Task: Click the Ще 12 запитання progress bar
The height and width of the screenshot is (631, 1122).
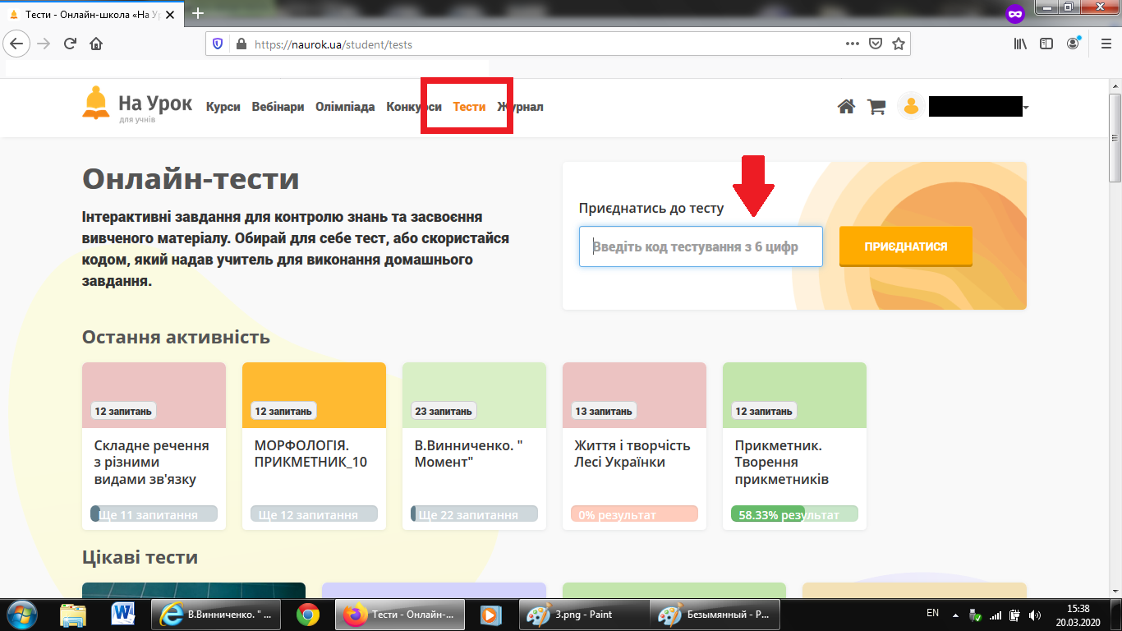Action: (314, 514)
